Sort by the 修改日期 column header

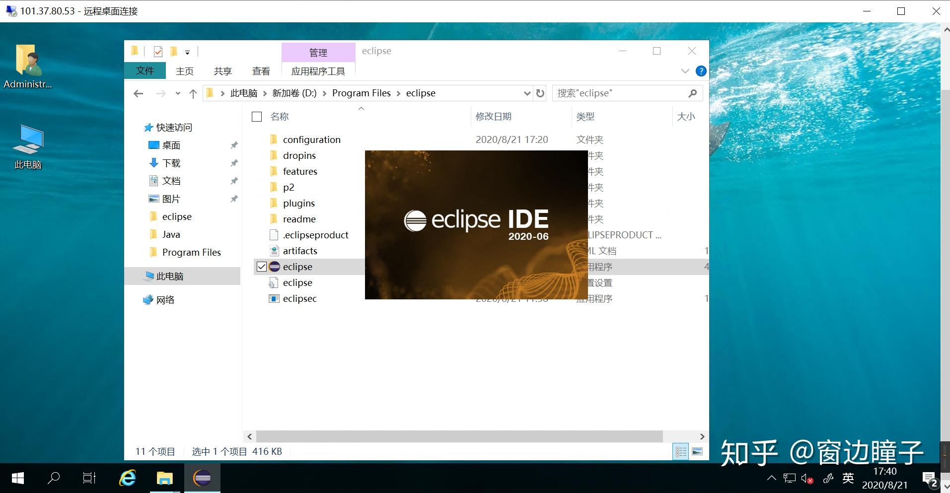click(x=494, y=117)
